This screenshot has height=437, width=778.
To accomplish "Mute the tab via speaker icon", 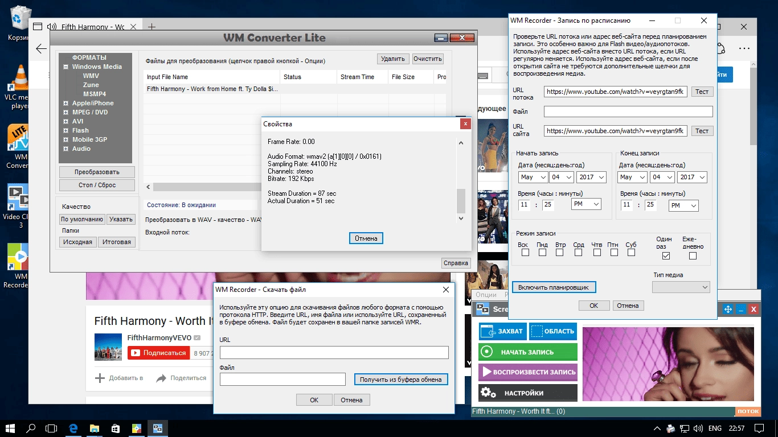I will coord(52,27).
